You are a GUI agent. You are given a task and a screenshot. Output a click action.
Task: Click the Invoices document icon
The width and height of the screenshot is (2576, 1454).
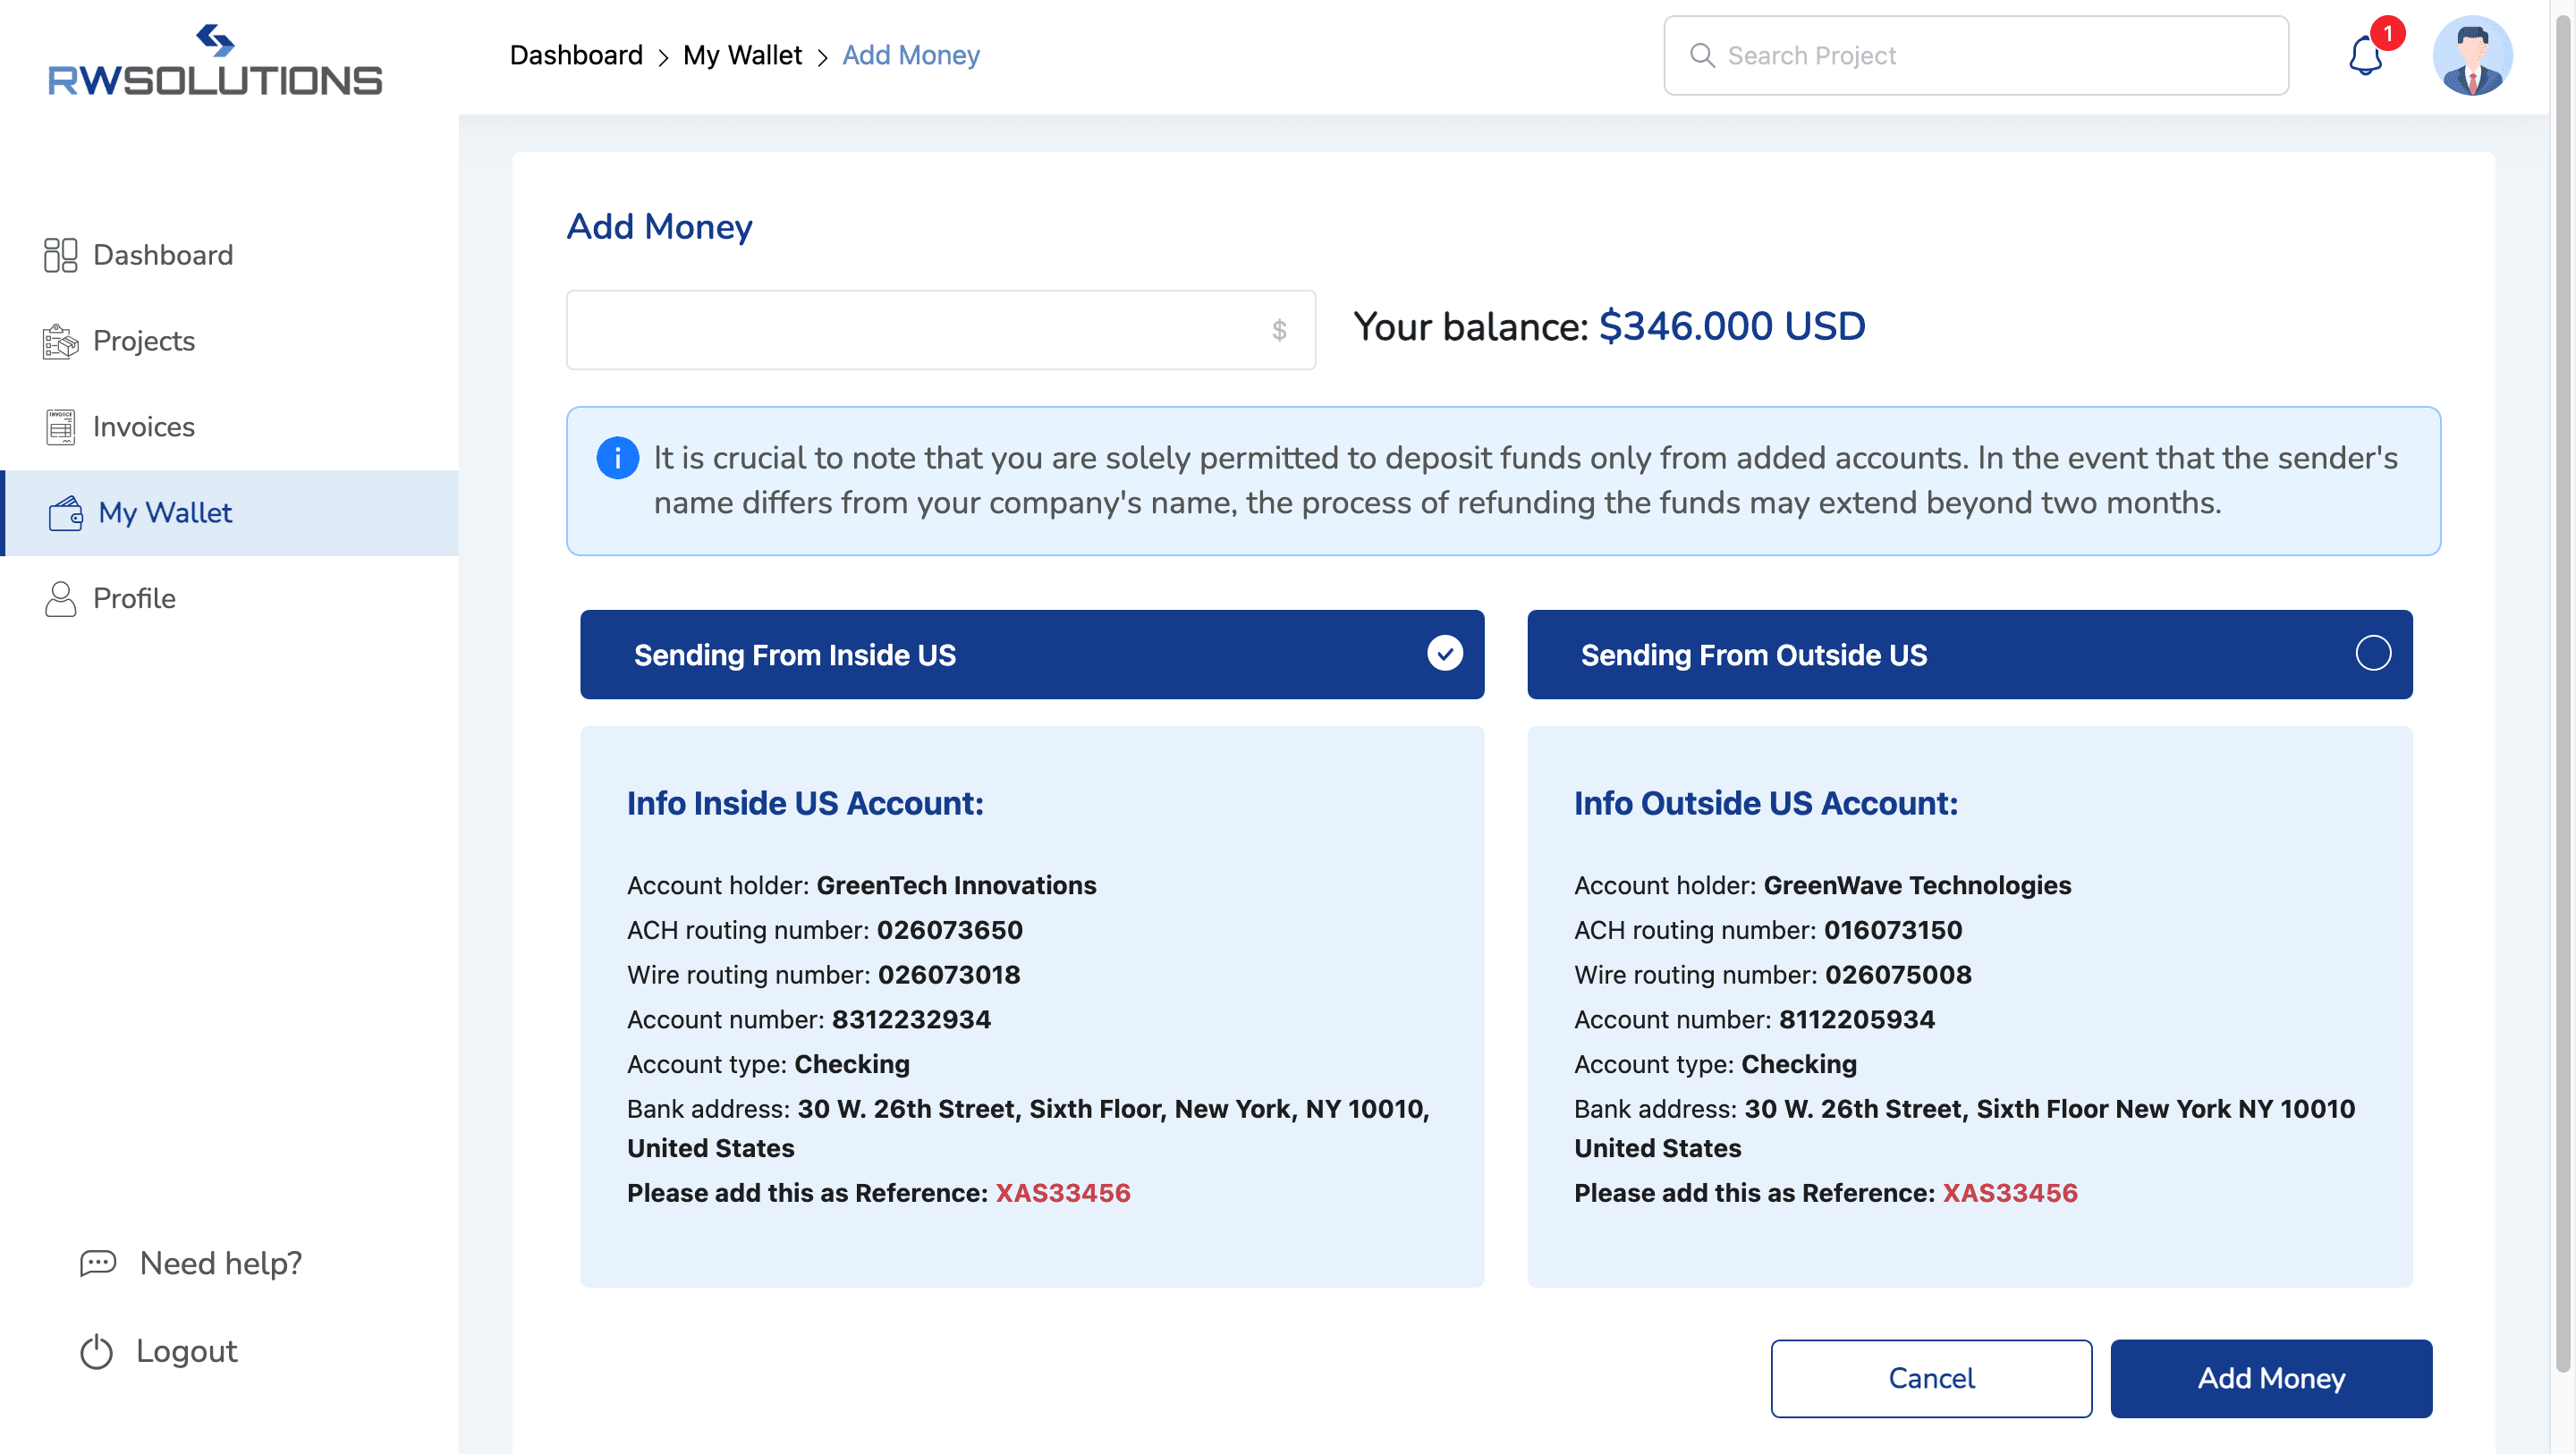pyautogui.click(x=60, y=427)
